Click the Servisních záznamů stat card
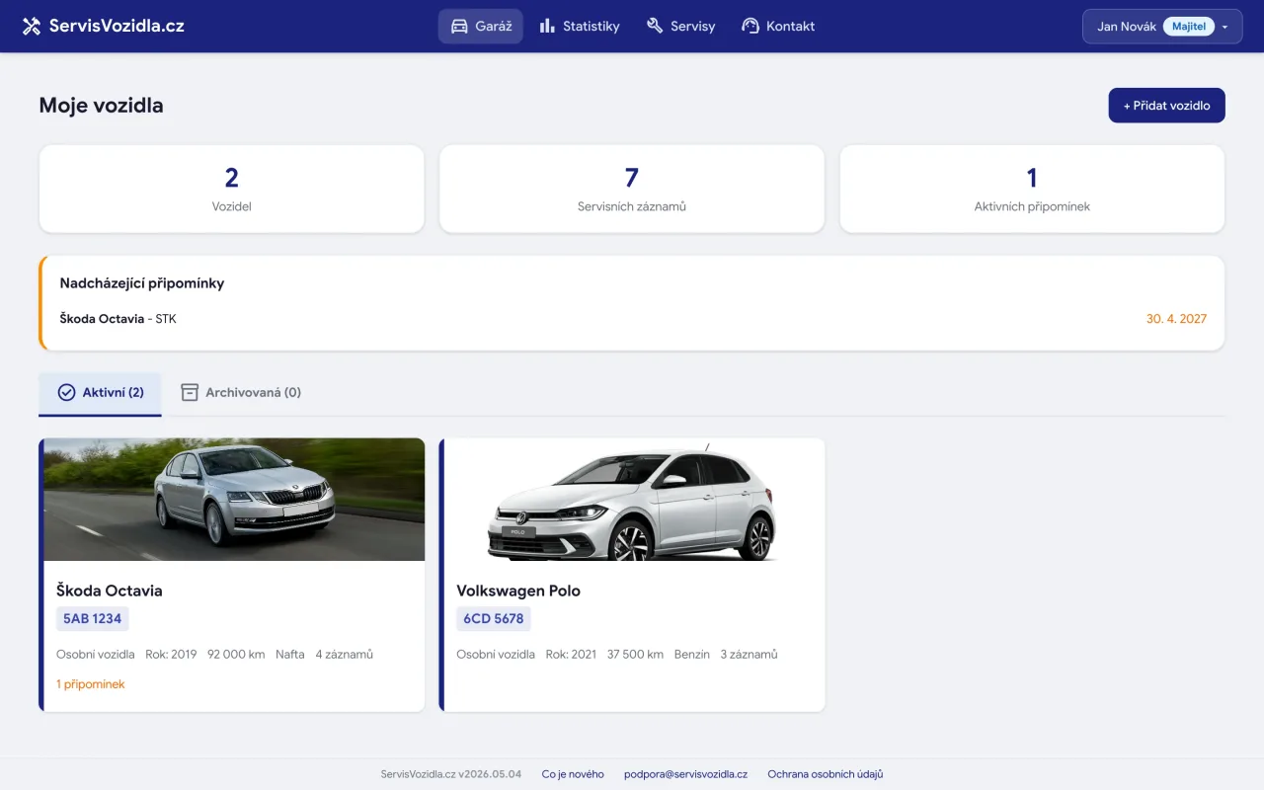This screenshot has width=1264, height=790. tap(632, 190)
